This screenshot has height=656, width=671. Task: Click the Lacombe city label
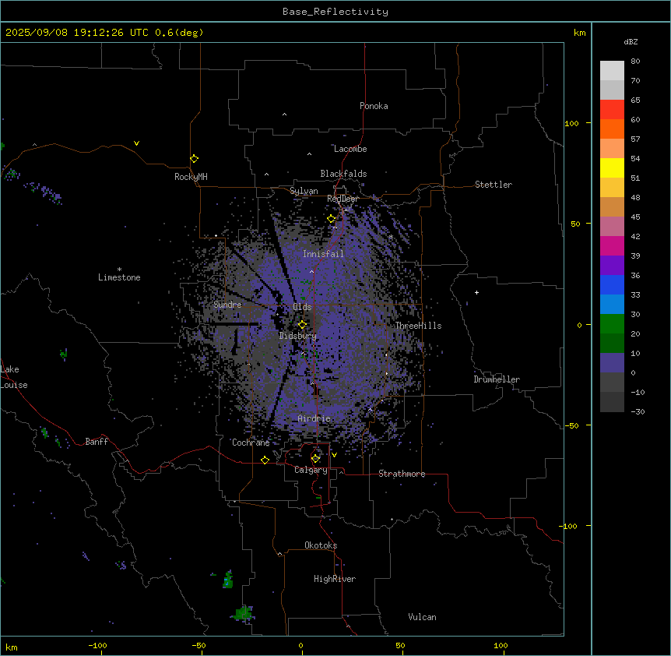click(x=350, y=149)
